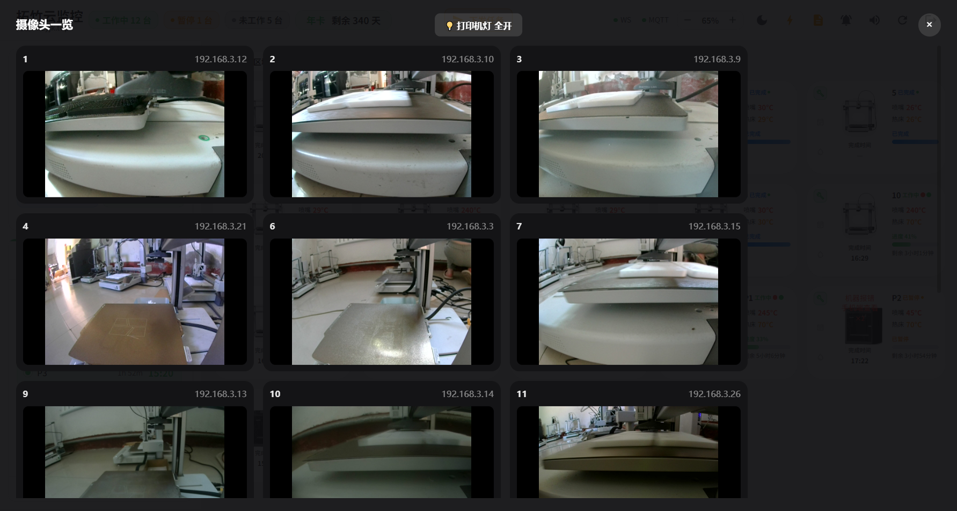Click the 未工作 5 台 status filter
The image size is (957, 511).
click(x=257, y=20)
